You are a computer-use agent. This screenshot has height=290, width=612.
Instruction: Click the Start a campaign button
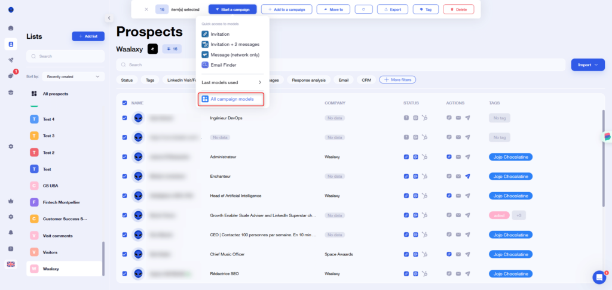point(232,10)
